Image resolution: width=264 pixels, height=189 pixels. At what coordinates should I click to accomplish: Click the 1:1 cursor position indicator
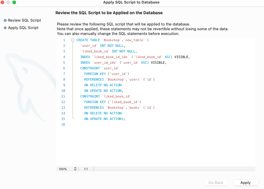pyautogui.click(x=86, y=169)
